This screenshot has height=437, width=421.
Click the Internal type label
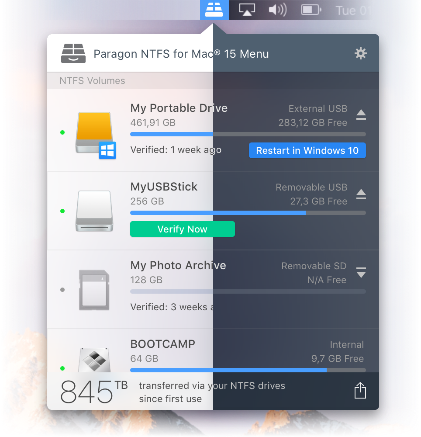(x=347, y=345)
